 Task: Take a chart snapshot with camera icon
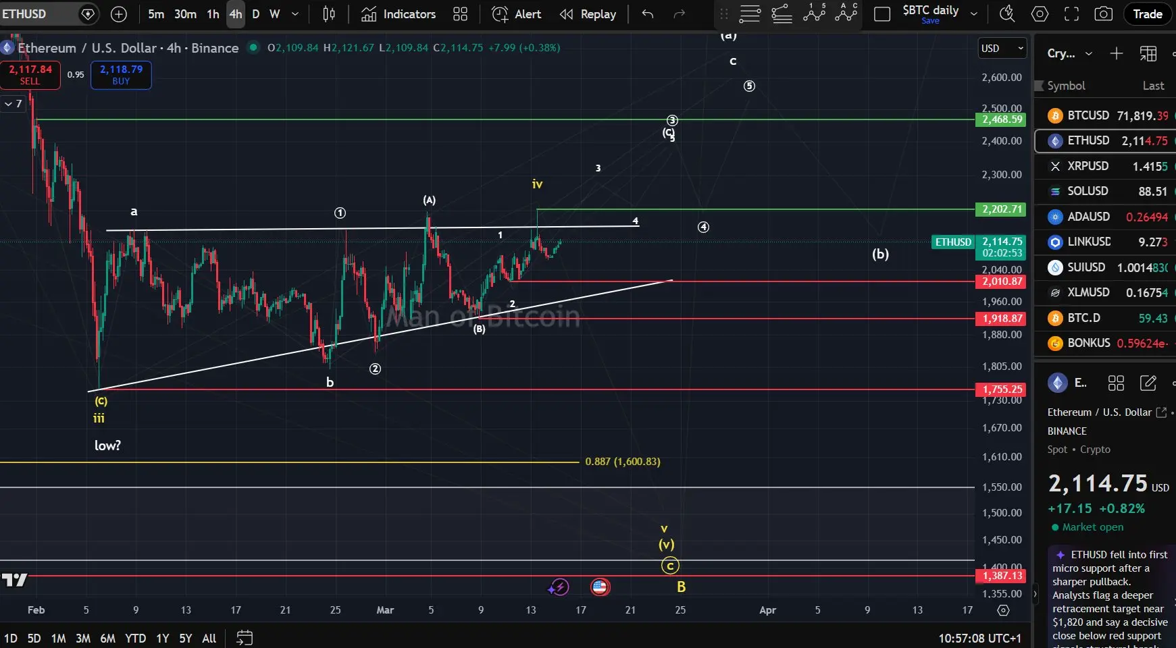[x=1103, y=14]
